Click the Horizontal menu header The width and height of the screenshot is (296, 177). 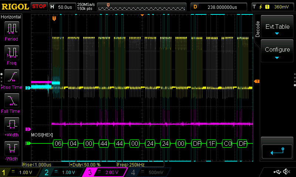coord(11,17)
